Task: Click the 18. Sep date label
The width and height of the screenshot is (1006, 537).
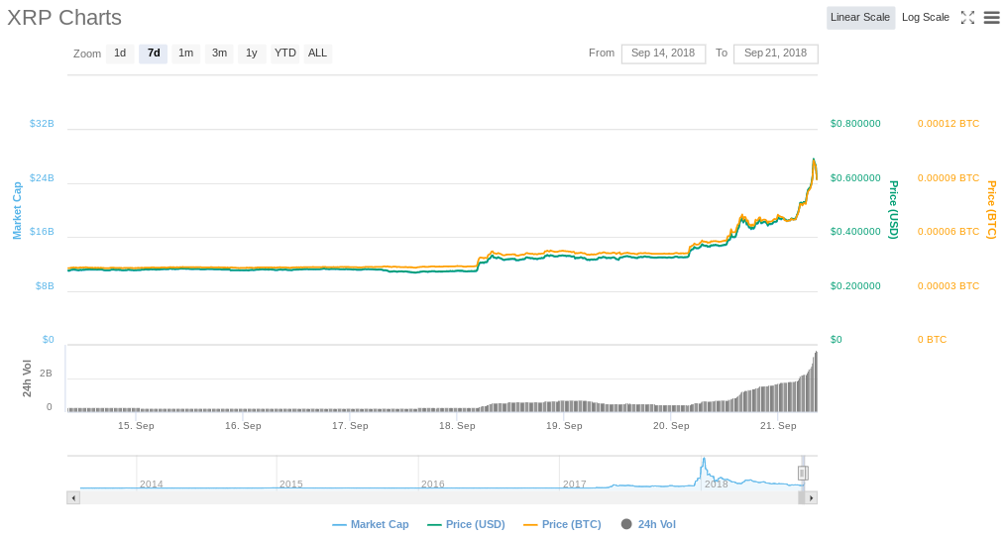Action: tap(458, 425)
